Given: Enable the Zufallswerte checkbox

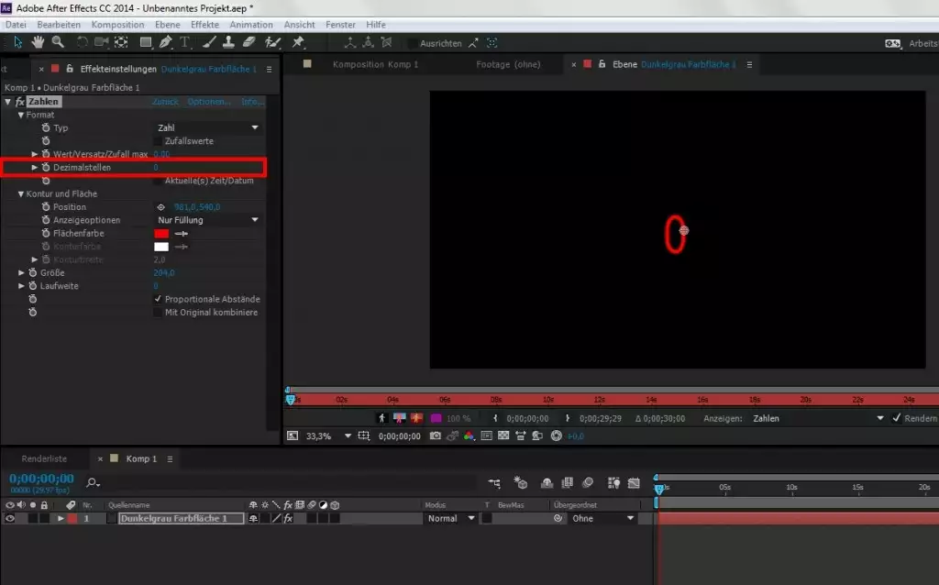Looking at the screenshot, I should pyautogui.click(x=158, y=141).
